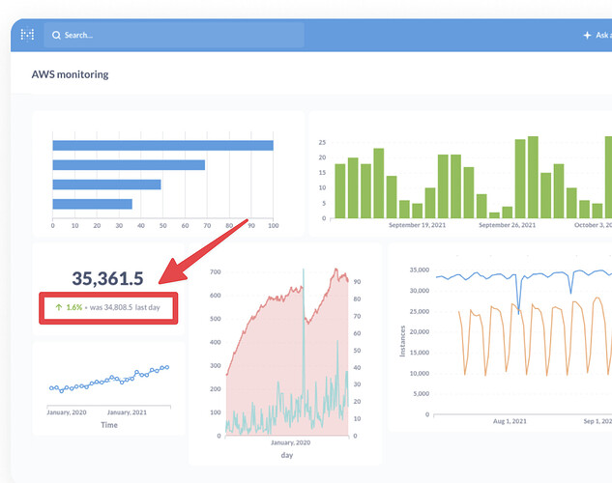Focus the Search input field
This screenshot has width=612, height=483.
tap(174, 35)
